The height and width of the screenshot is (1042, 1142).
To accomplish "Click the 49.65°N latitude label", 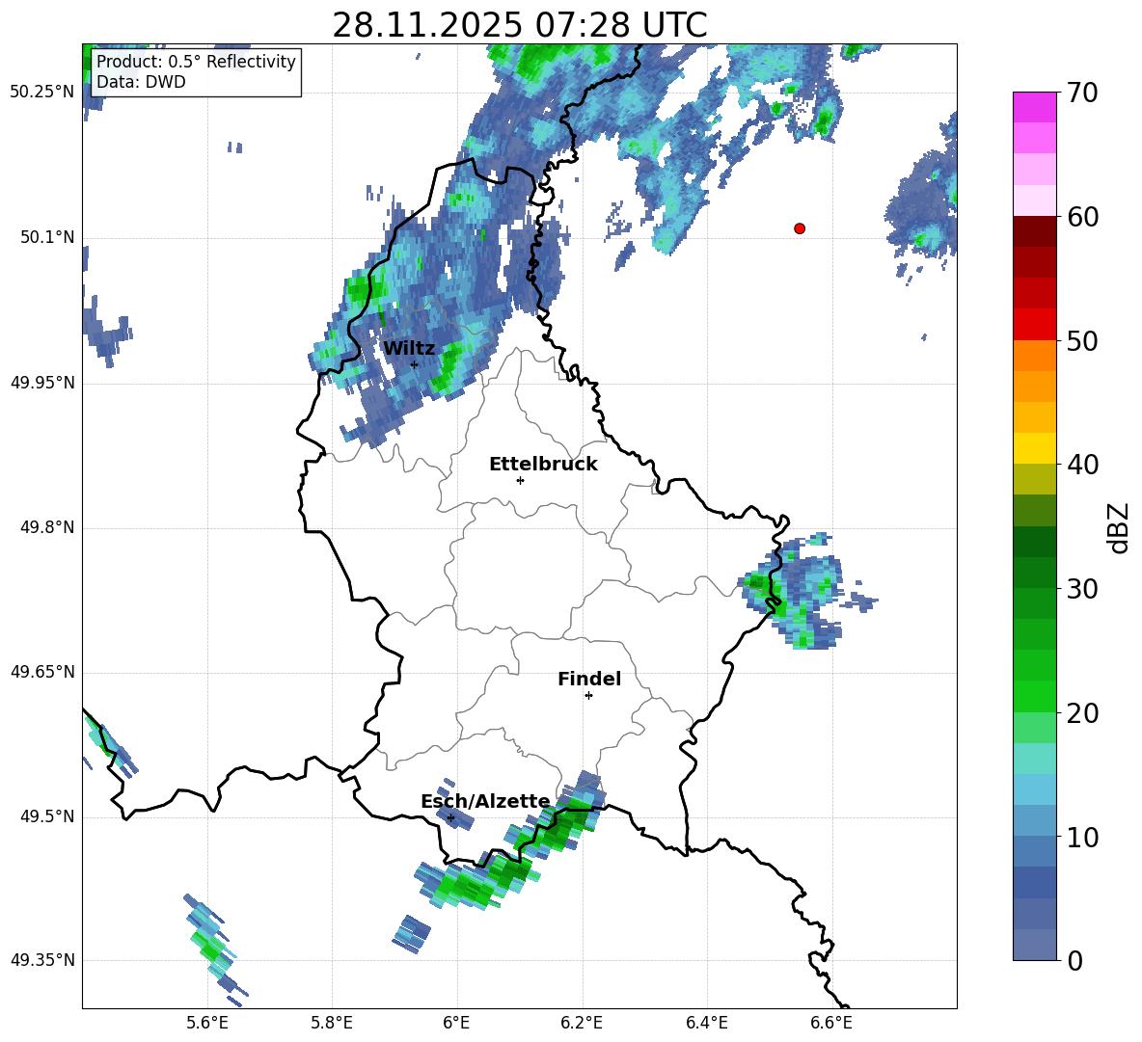I will tap(42, 672).
